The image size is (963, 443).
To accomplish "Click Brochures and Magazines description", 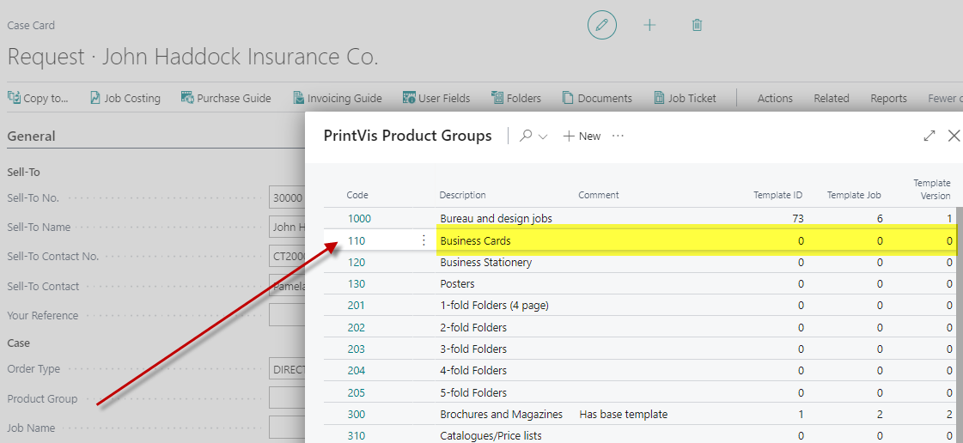I will [501, 414].
